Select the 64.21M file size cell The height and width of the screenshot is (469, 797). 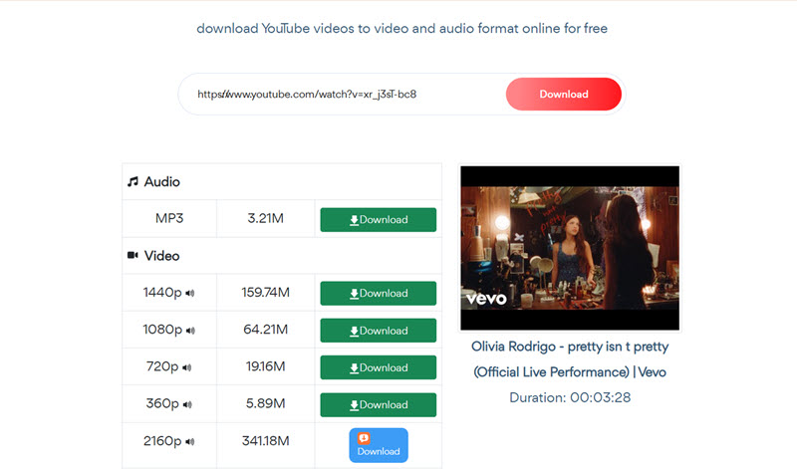point(265,330)
